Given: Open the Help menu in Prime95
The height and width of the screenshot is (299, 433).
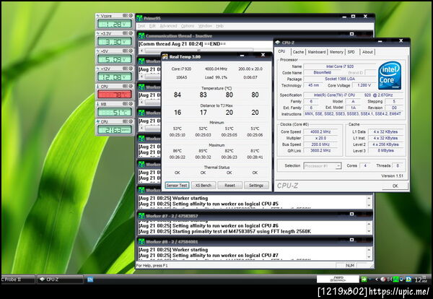Looking at the screenshot, I should click(x=220, y=26).
